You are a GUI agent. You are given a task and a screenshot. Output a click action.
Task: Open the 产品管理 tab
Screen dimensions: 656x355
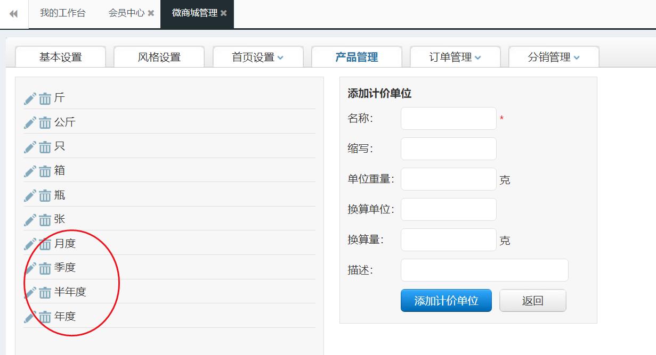357,57
